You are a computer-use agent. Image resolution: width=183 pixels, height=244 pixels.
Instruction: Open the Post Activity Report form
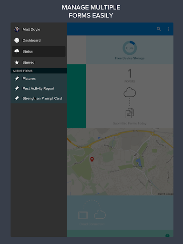(x=39, y=88)
